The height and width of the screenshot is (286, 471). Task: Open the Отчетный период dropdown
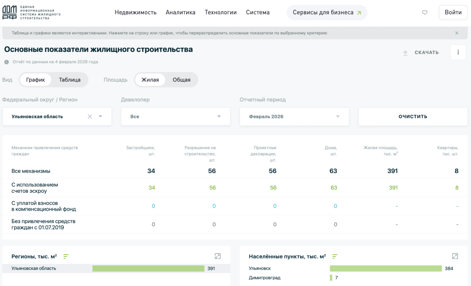[x=294, y=116]
